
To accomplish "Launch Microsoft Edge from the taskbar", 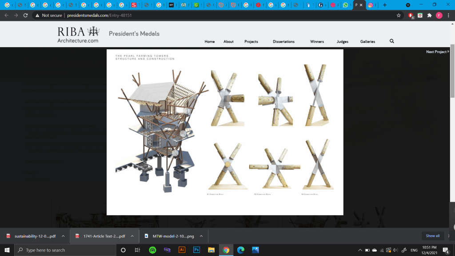I will coord(240,250).
